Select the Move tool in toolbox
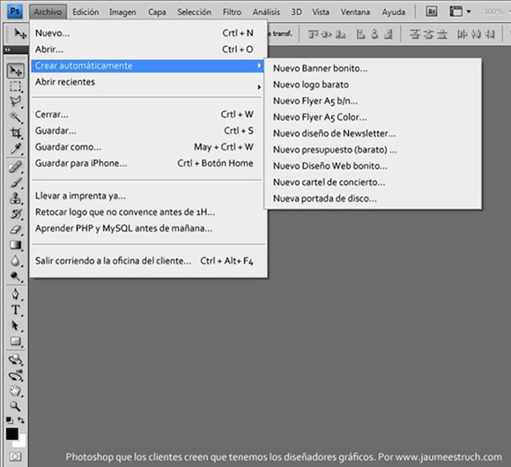The image size is (511, 467). tap(15, 70)
